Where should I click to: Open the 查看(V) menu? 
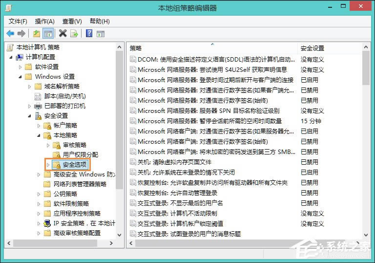pos(72,22)
